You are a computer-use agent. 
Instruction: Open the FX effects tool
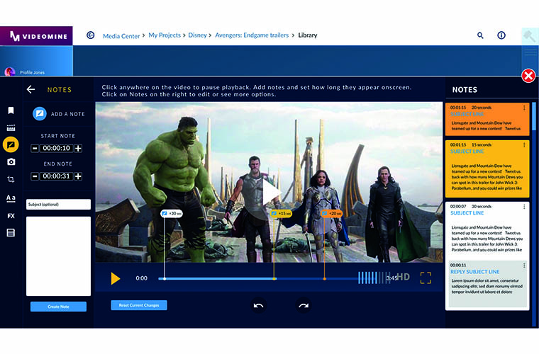pos(11,216)
